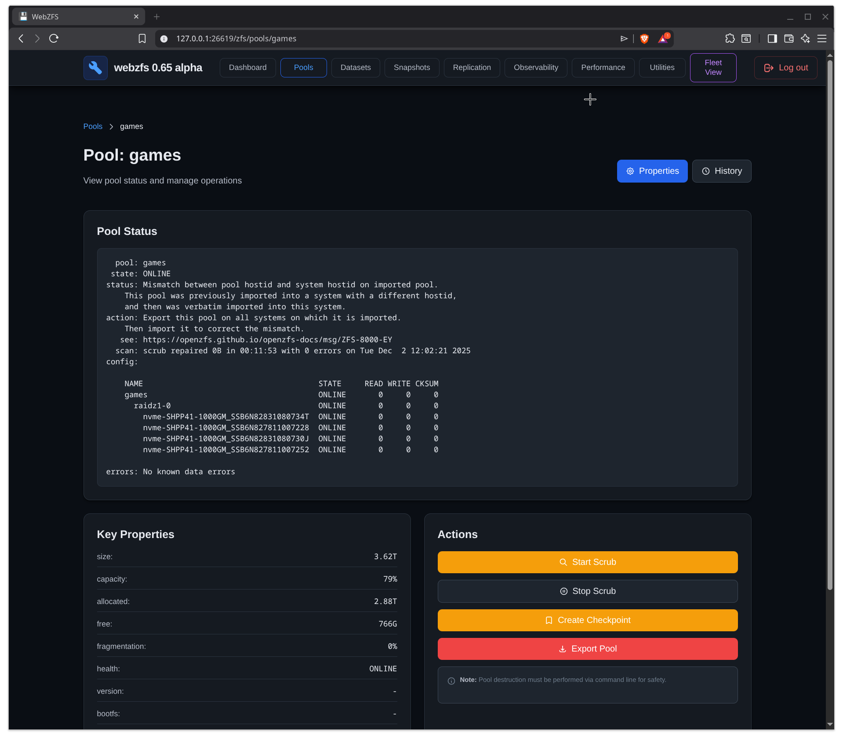Follow the openzfs ZFS-8000-EY documentation link
843x747 pixels.
pyautogui.click(x=267, y=340)
